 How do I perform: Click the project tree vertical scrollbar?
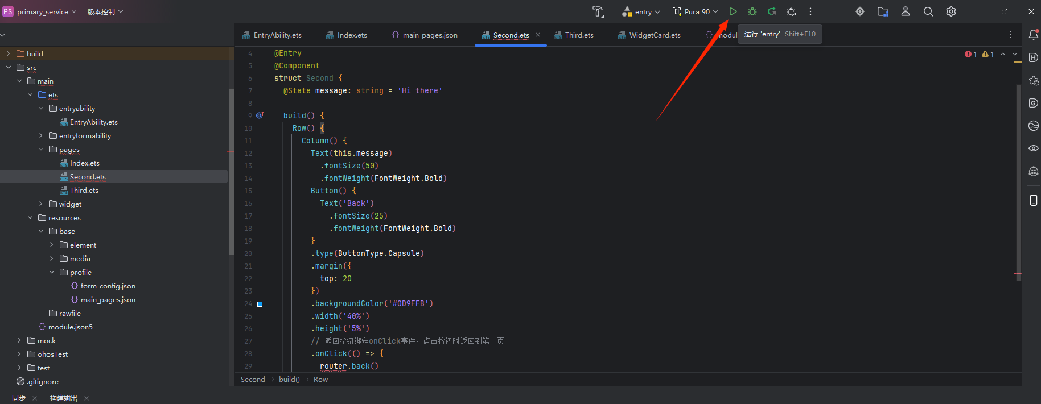click(231, 171)
